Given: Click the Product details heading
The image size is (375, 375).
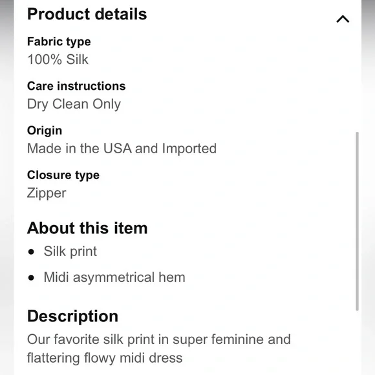Looking at the screenshot, I should click(x=87, y=14).
